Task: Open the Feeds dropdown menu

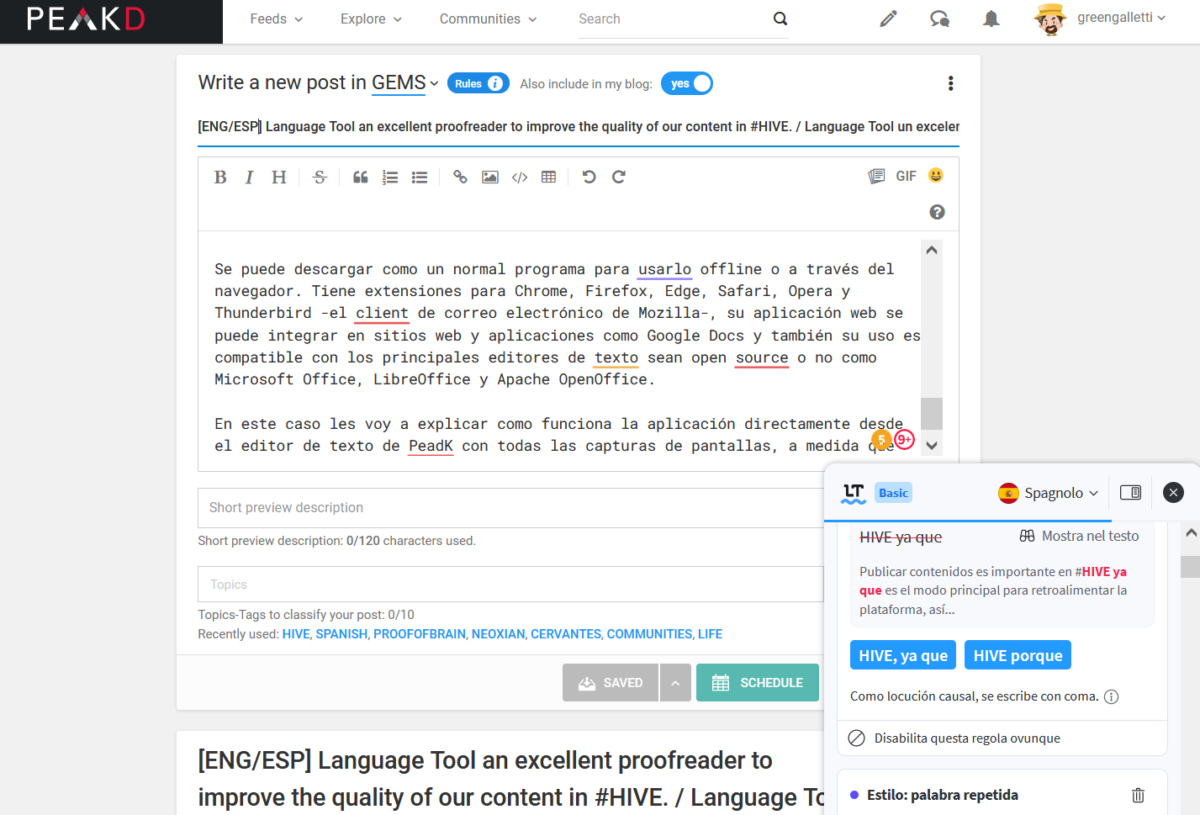Action: click(x=277, y=19)
